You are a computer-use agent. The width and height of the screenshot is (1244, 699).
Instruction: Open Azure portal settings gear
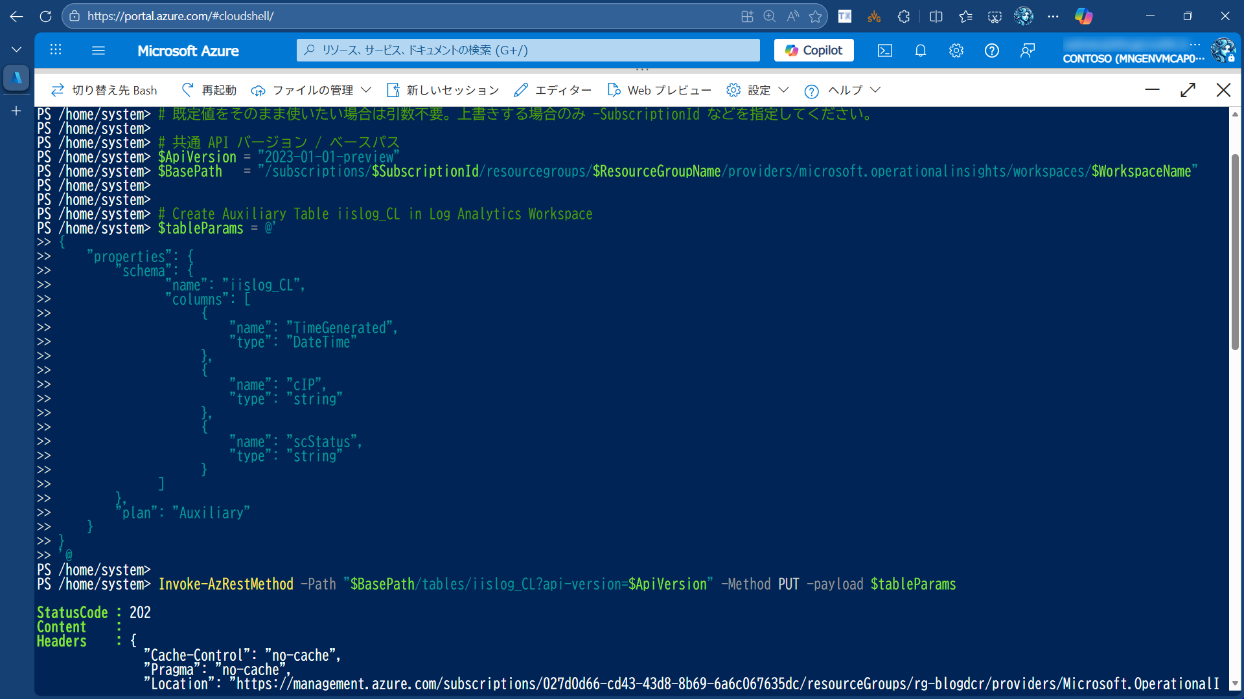(x=956, y=50)
